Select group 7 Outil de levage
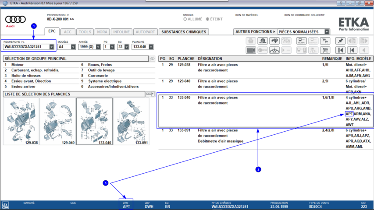Image resolution: width=374 pixels, height=210 pixels. click(118, 70)
